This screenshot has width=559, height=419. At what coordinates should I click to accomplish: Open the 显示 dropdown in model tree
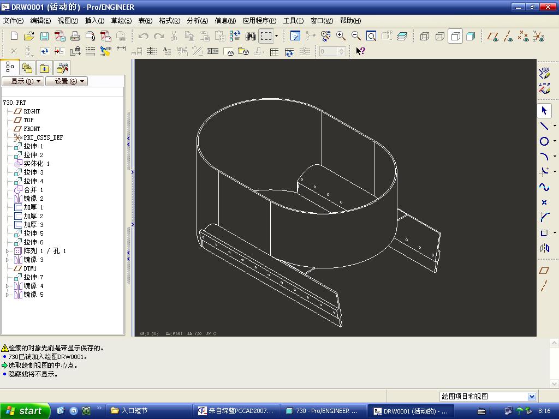pyautogui.click(x=23, y=81)
